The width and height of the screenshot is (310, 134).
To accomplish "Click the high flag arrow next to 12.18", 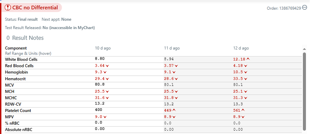I will pyautogui.click(x=248, y=59).
